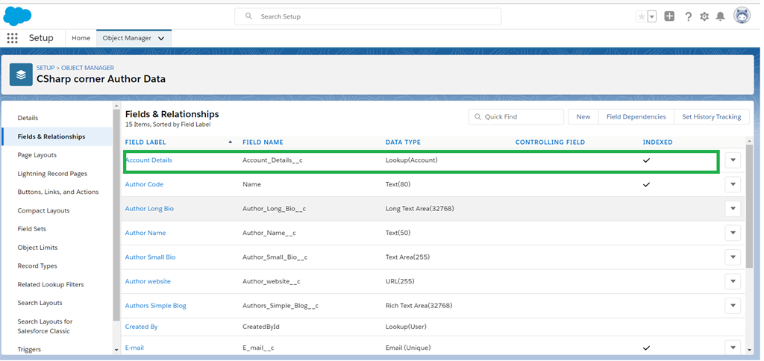
Task: Click the sidebar scrollbar down arrow
Action: pos(116,350)
